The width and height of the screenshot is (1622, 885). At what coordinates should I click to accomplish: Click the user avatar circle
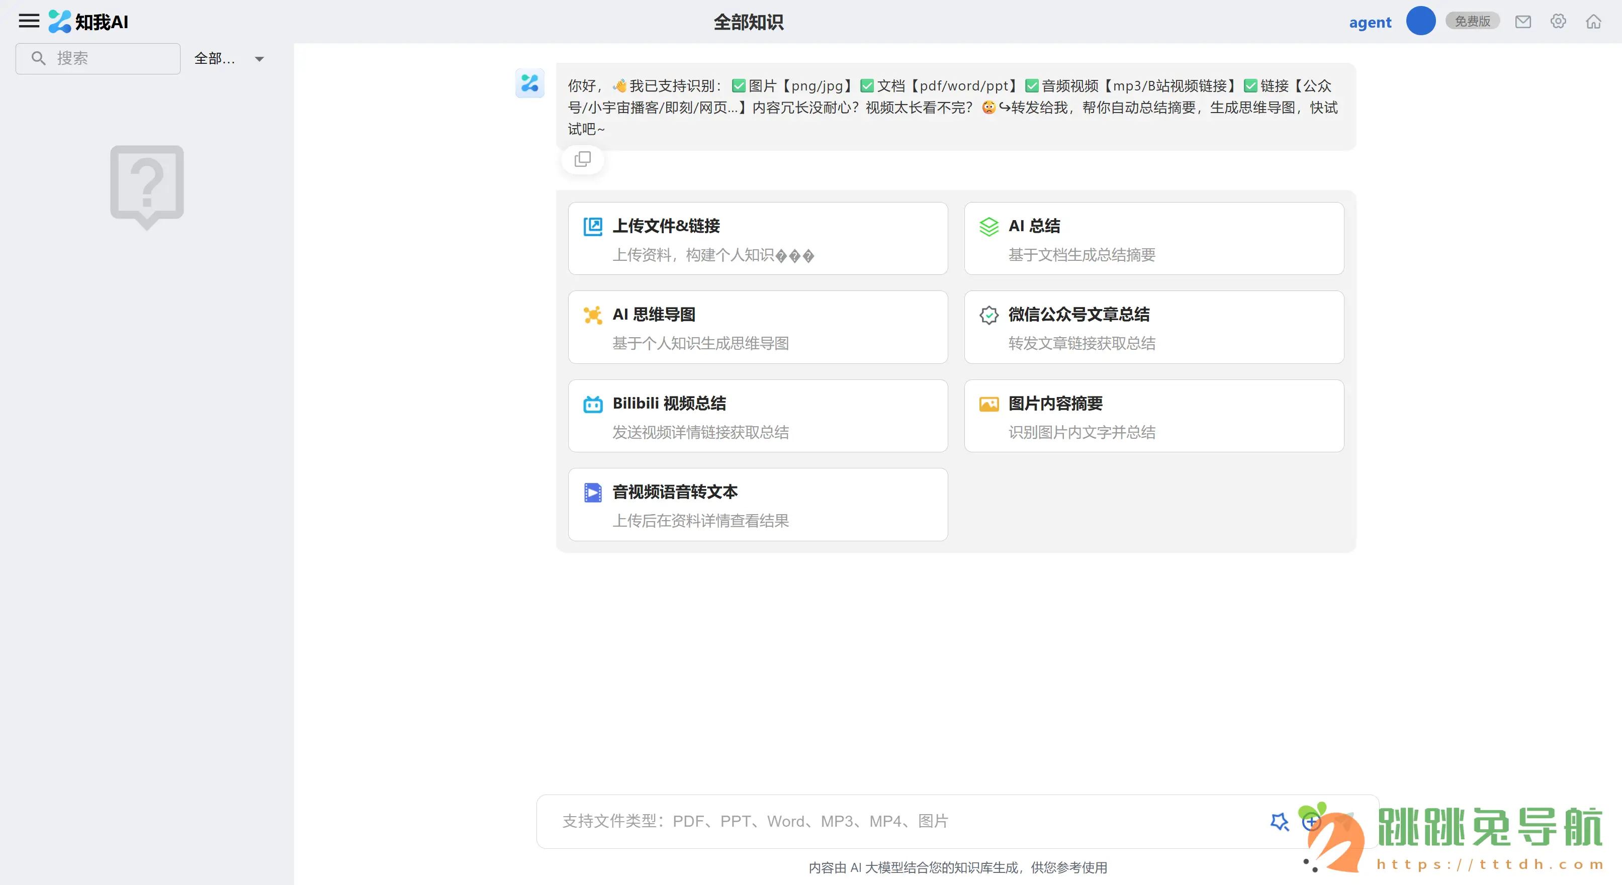[x=1420, y=22]
